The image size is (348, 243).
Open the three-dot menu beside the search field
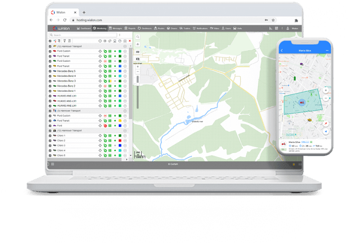pyautogui.click(x=119, y=35)
